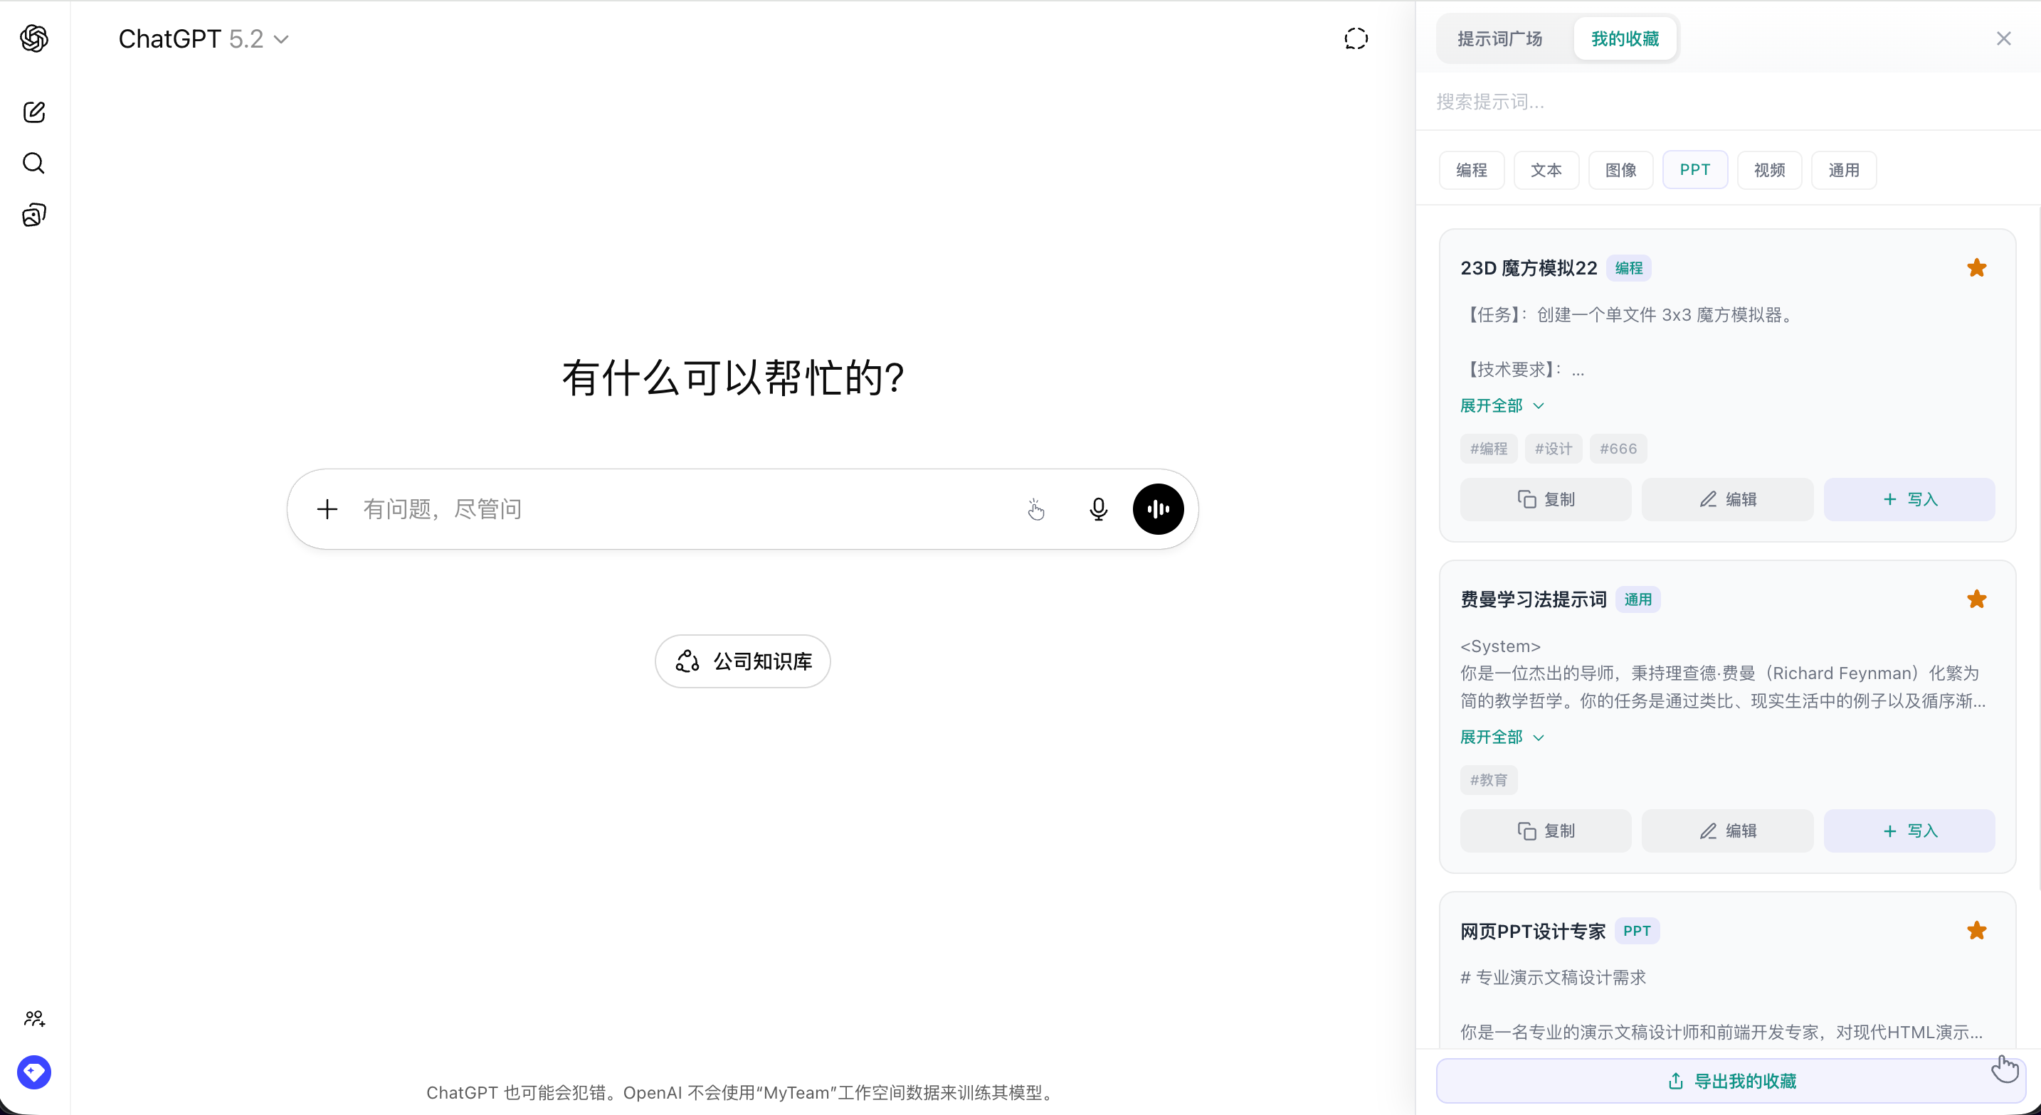The height and width of the screenshot is (1115, 2041).
Task: Switch to the 提示词广场 tab
Action: 1499,38
